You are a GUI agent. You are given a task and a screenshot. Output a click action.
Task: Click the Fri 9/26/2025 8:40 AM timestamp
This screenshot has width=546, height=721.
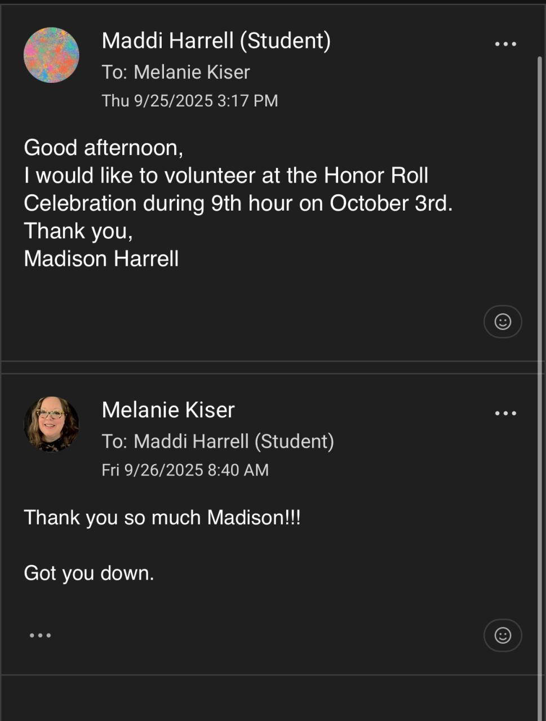185,470
